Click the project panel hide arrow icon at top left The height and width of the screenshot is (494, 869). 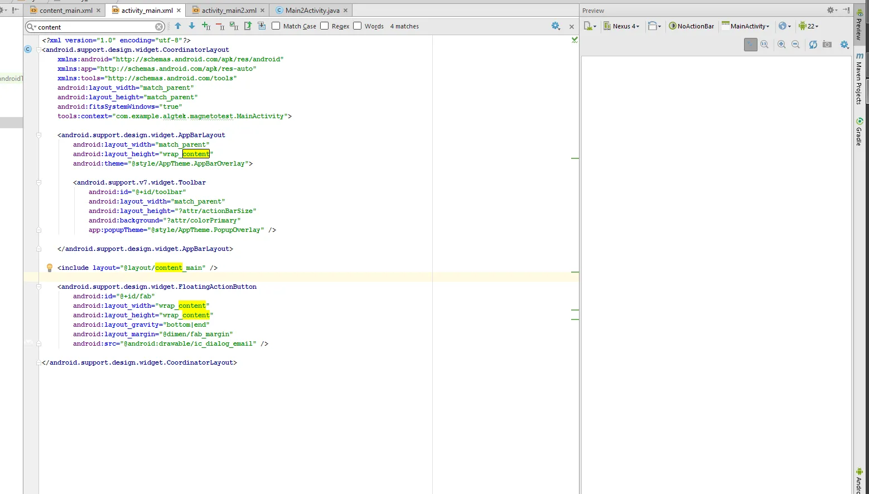click(x=16, y=10)
